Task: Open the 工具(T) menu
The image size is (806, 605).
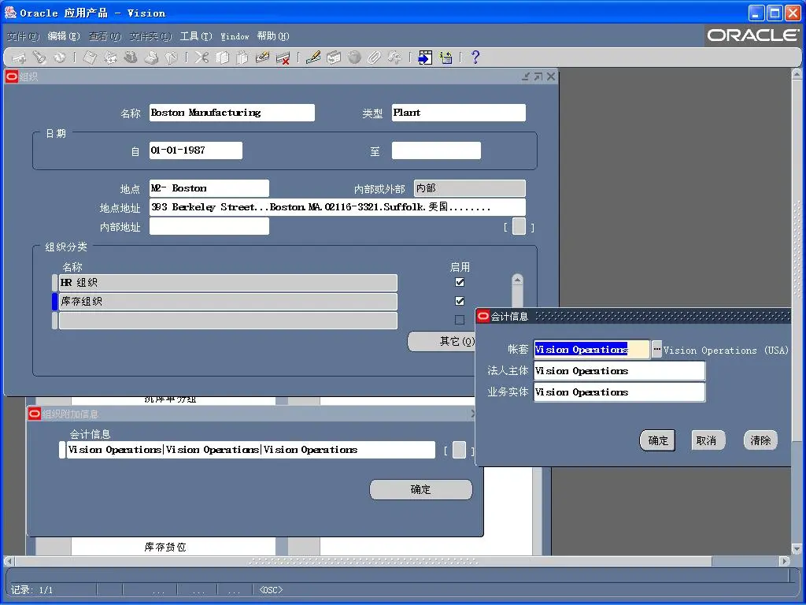Action: click(195, 36)
